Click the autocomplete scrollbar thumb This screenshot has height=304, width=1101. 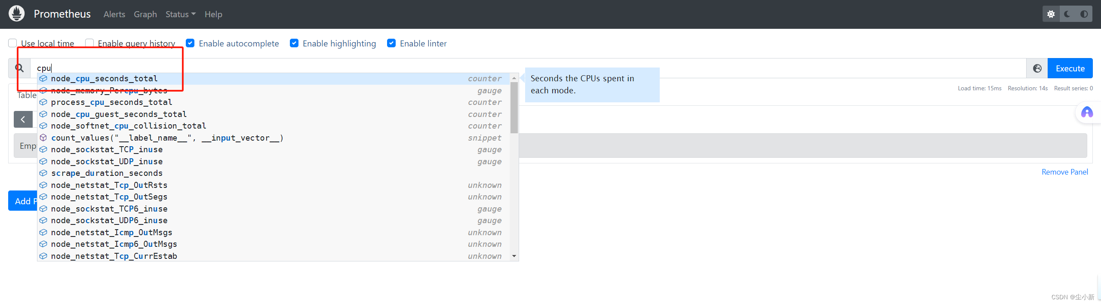click(514, 107)
